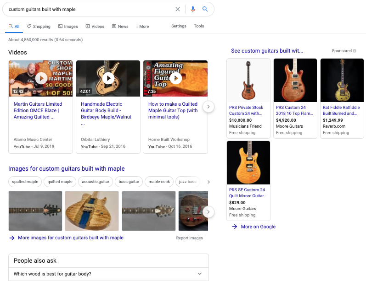The image size is (366, 281).
Task: Click the About 4,860,000 results text
Action: click(x=45, y=40)
